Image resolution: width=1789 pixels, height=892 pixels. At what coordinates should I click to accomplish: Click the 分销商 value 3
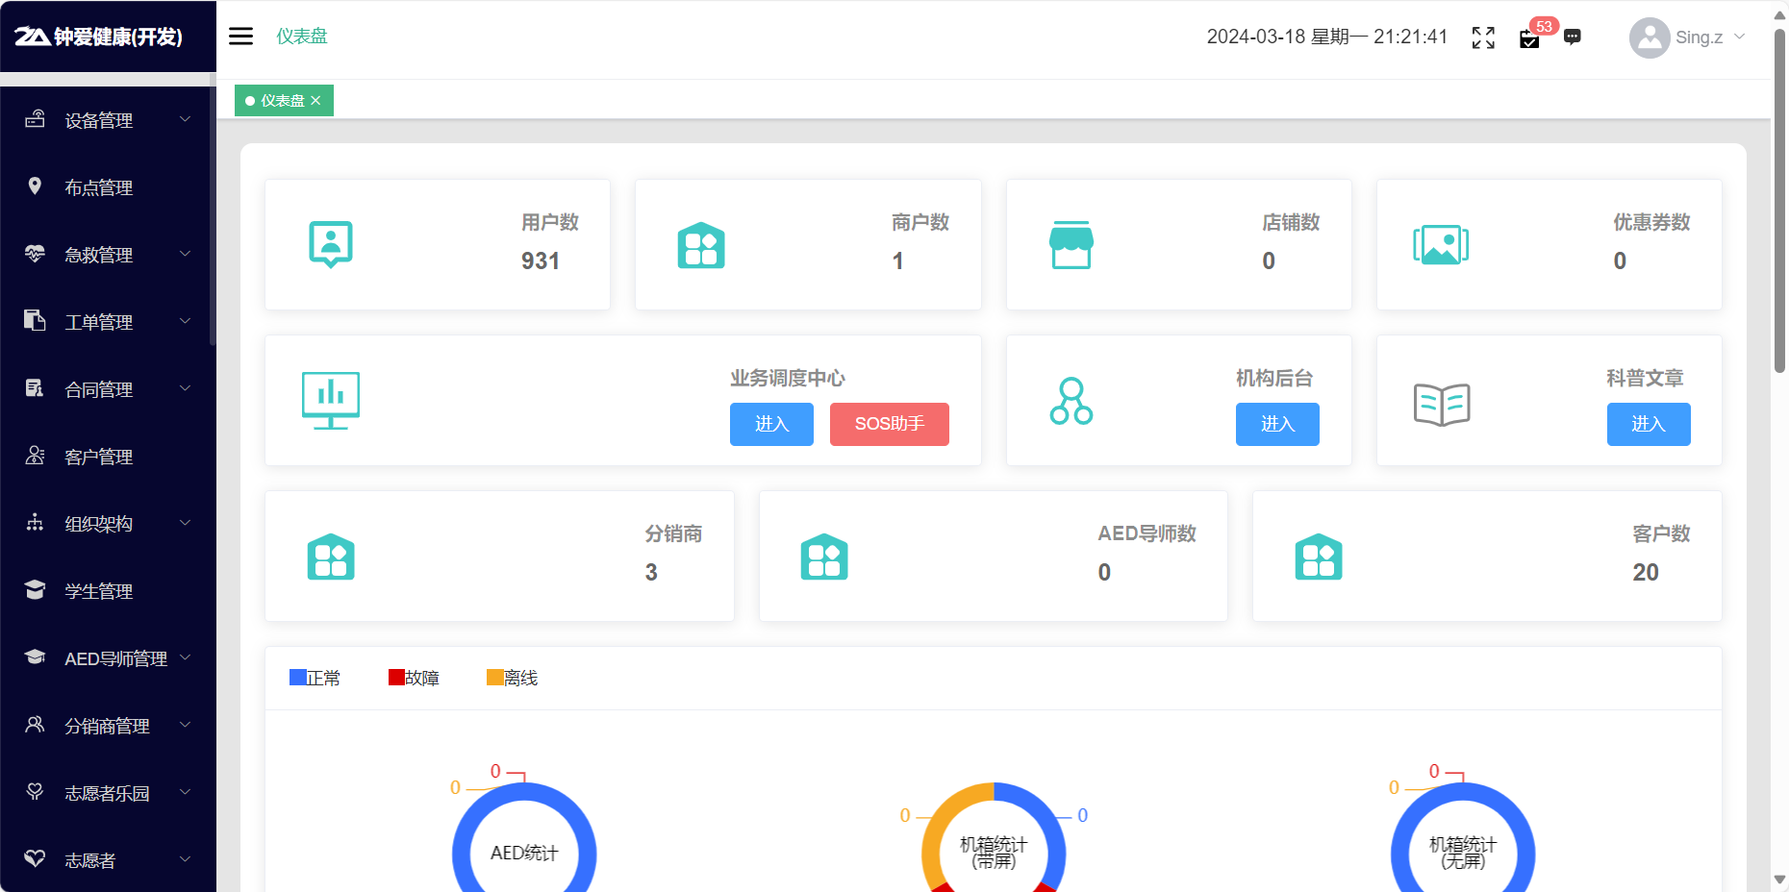(x=651, y=572)
